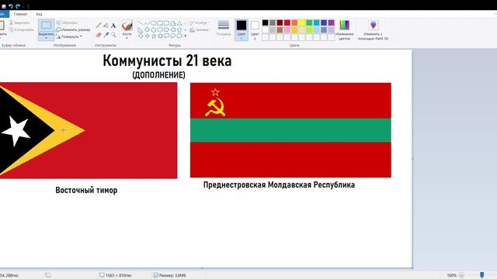This screenshot has height=279, width=497.
Task: Click the East Timor flag on canvas
Action: (89, 130)
